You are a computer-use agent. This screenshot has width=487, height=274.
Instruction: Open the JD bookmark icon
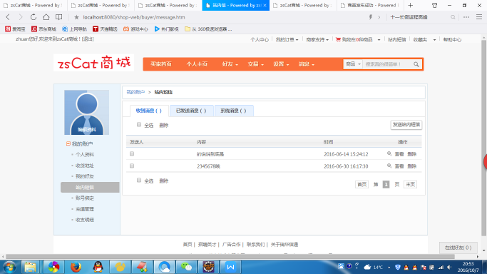coord(34,29)
